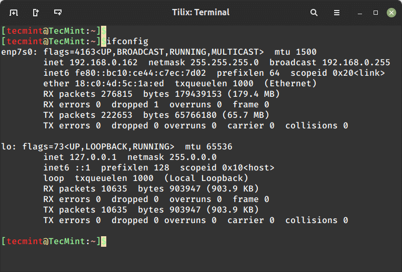Click 'scopeid 0x10<host>' text

coord(227,168)
